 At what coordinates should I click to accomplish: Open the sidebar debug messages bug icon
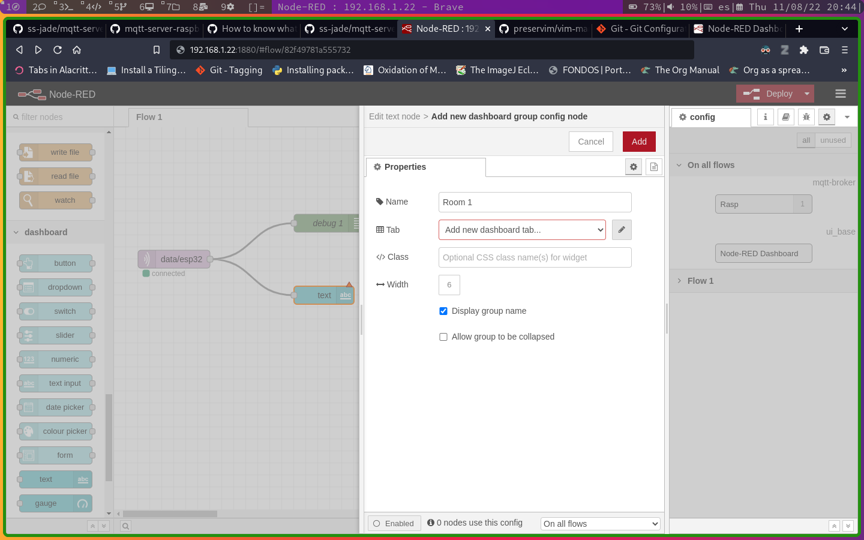[x=806, y=117]
